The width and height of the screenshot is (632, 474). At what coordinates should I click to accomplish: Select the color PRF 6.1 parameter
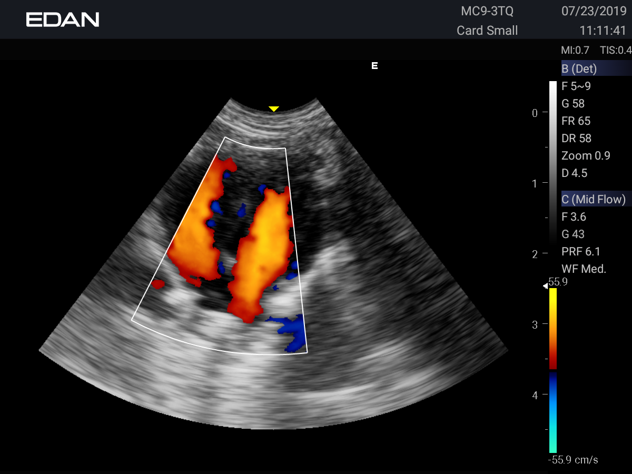580,251
